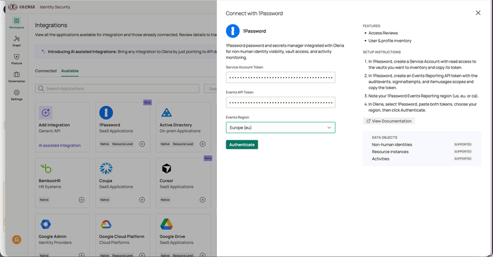Viewport: 493px width, 257px height.
Task: Click the Oleria logo in header
Action: click(x=22, y=7)
